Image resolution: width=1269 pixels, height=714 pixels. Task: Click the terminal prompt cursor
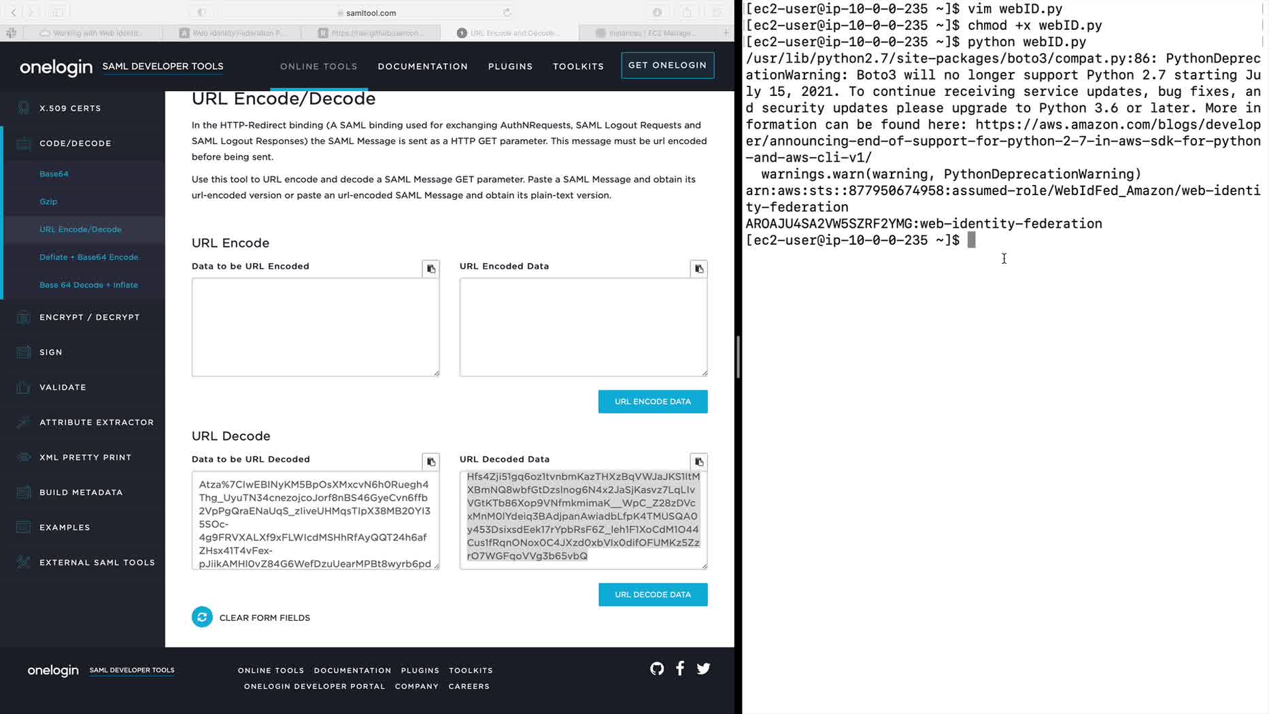pos(972,240)
